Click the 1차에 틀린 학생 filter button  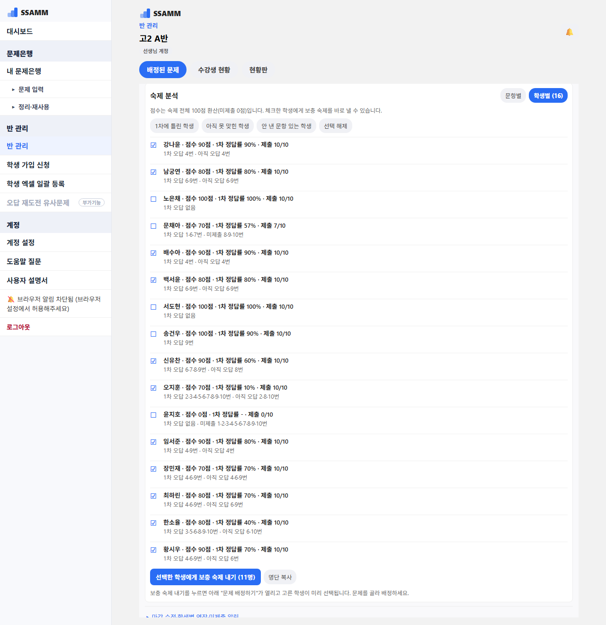coord(175,126)
